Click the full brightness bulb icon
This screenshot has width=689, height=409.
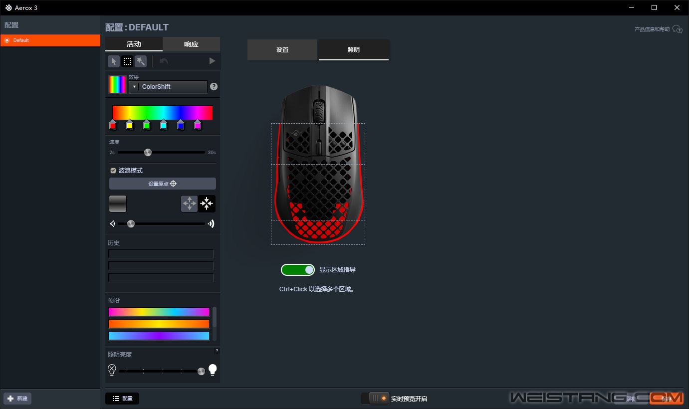[x=213, y=370]
